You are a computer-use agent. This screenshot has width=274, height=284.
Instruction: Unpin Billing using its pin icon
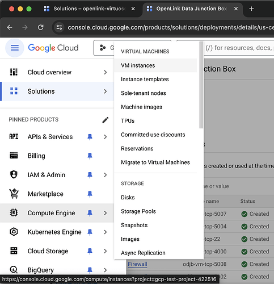[90, 156]
